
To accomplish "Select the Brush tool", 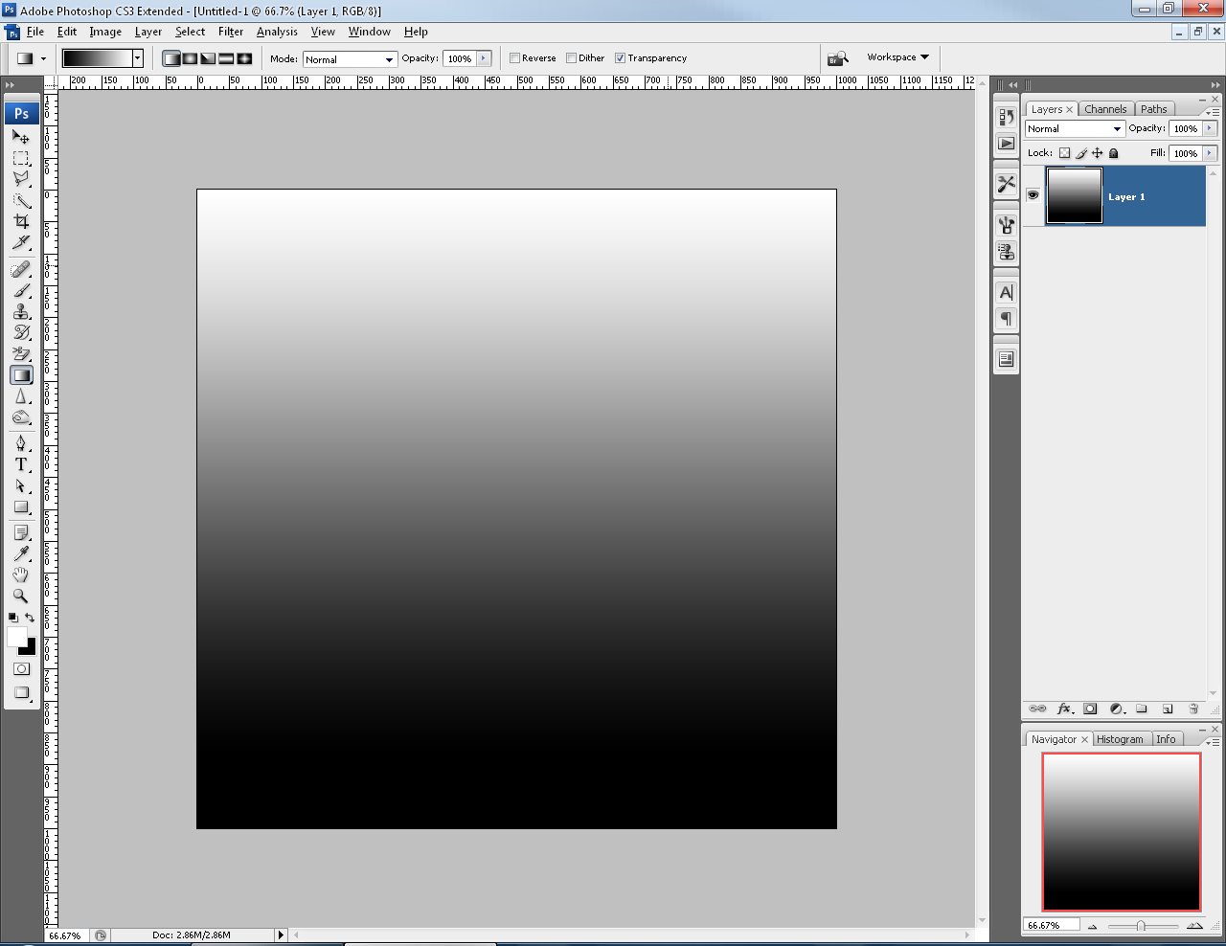I will coord(21,291).
